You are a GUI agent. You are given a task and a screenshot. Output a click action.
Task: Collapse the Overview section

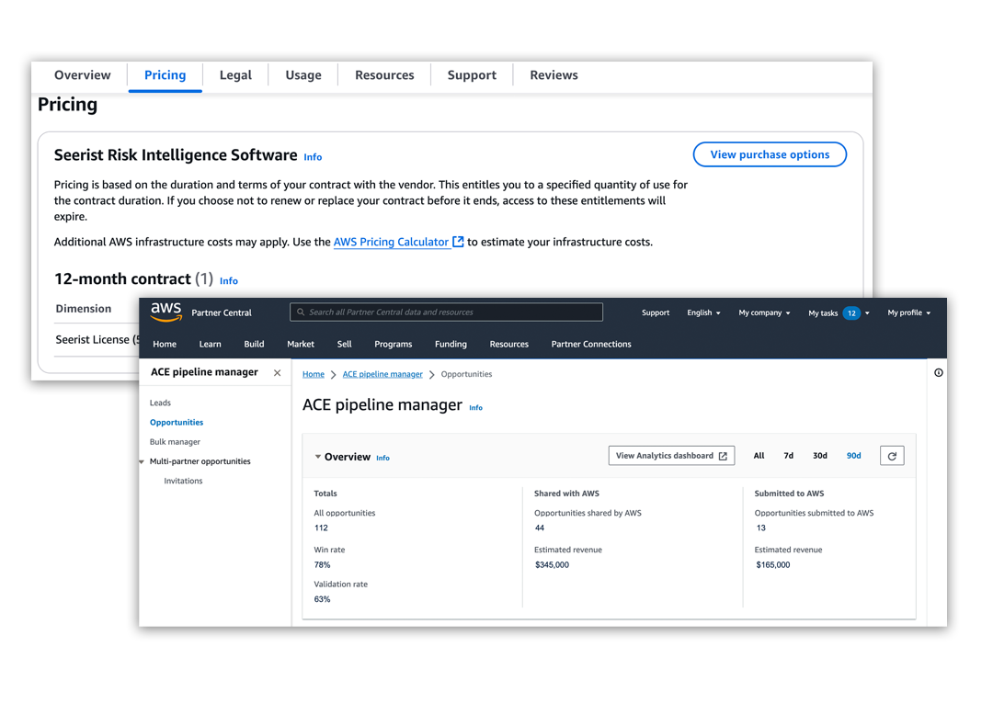pos(318,457)
